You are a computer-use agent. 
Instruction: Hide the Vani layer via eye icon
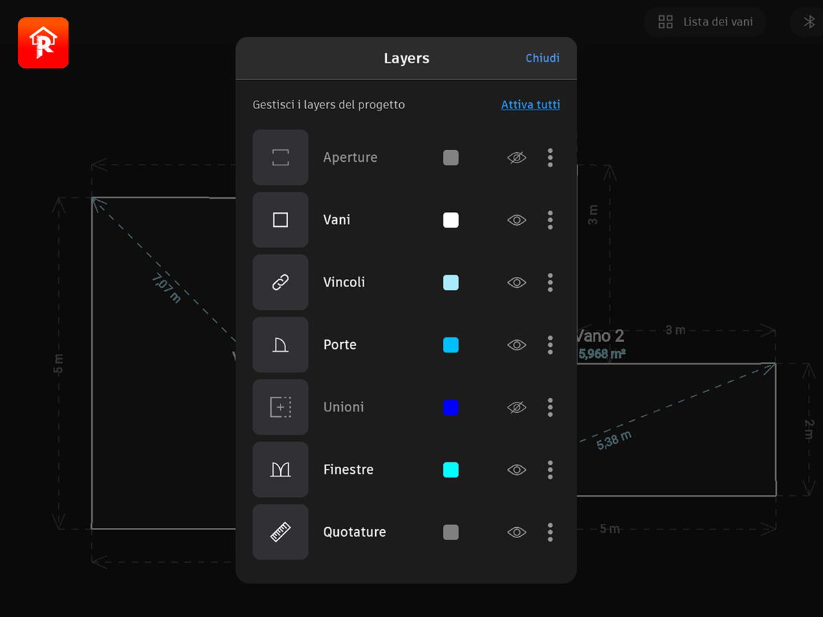pyautogui.click(x=516, y=220)
